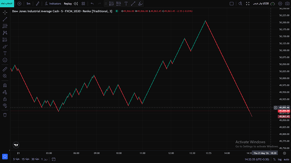Grab the floating drawing toolbar handle

tap(106, 4)
